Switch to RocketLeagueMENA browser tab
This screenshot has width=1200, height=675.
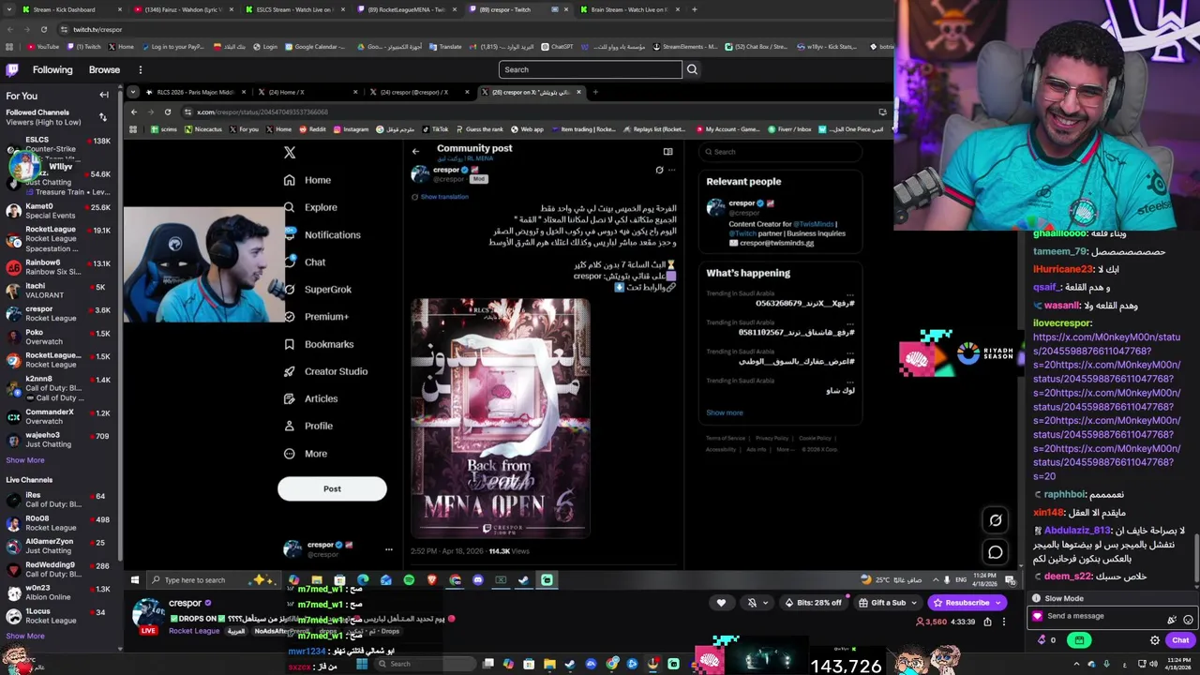tap(406, 9)
